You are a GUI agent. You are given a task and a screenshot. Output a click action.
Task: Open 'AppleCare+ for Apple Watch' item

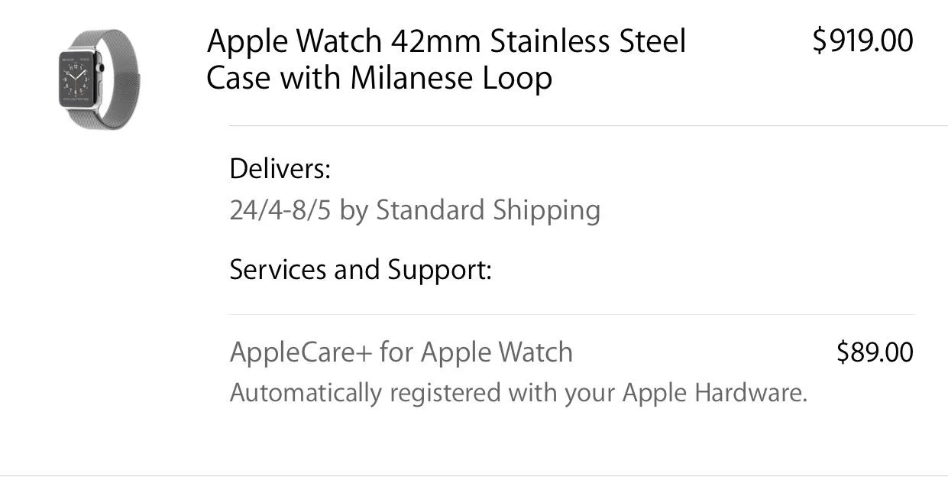click(401, 352)
